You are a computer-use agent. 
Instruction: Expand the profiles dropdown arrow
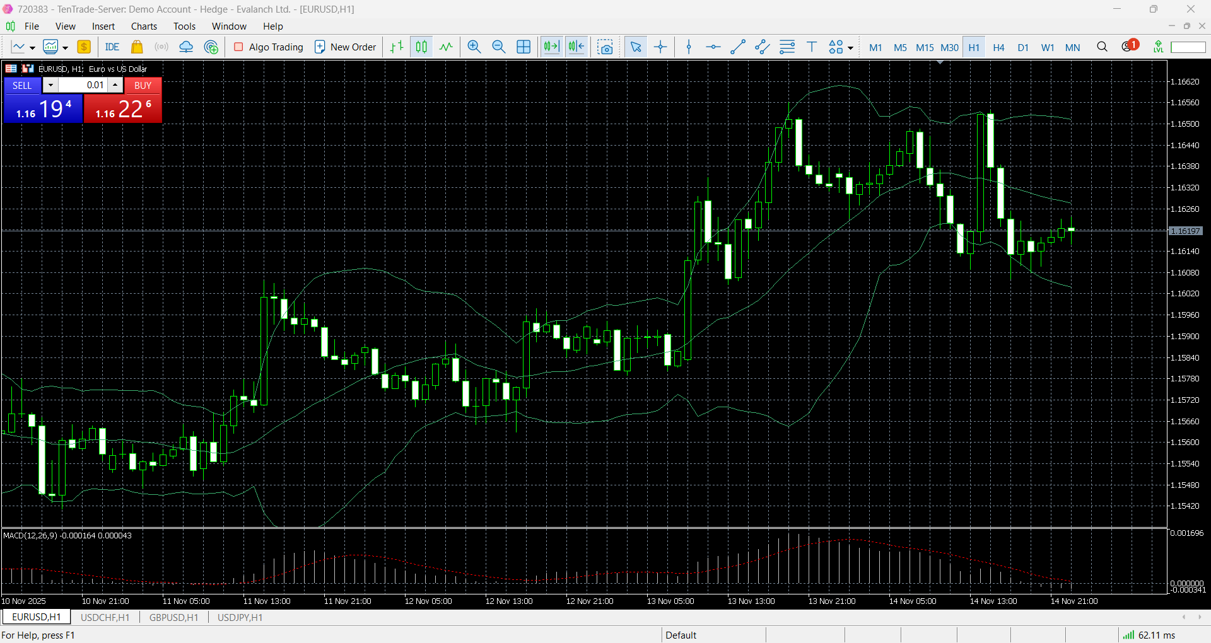[65, 48]
